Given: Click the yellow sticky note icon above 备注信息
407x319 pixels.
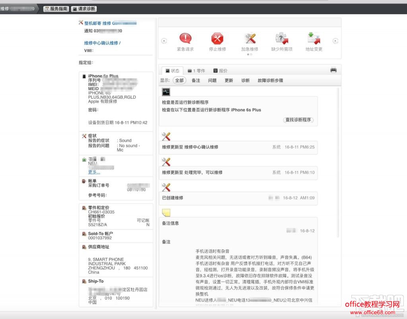Looking at the screenshot, I should [x=166, y=213].
